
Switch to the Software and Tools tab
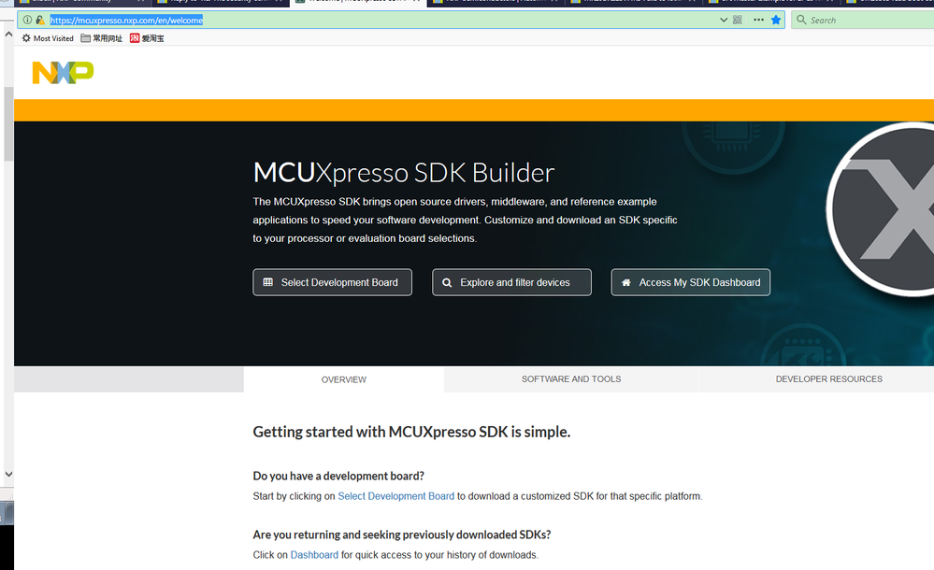click(x=571, y=378)
